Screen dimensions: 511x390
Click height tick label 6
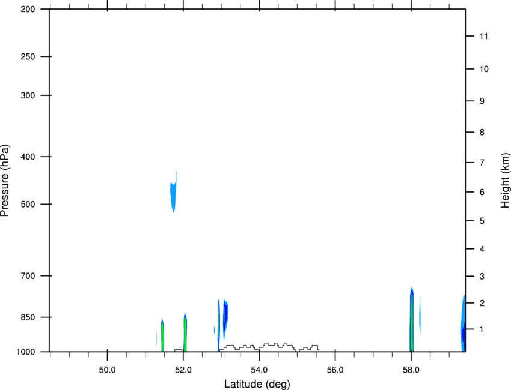pos(482,192)
